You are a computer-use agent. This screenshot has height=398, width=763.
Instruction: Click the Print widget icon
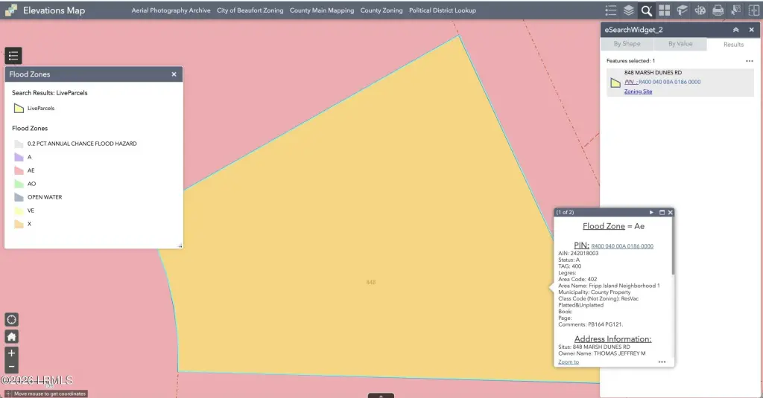click(718, 10)
